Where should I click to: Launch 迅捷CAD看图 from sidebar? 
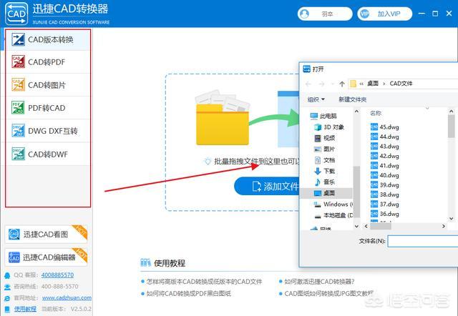coord(46,234)
